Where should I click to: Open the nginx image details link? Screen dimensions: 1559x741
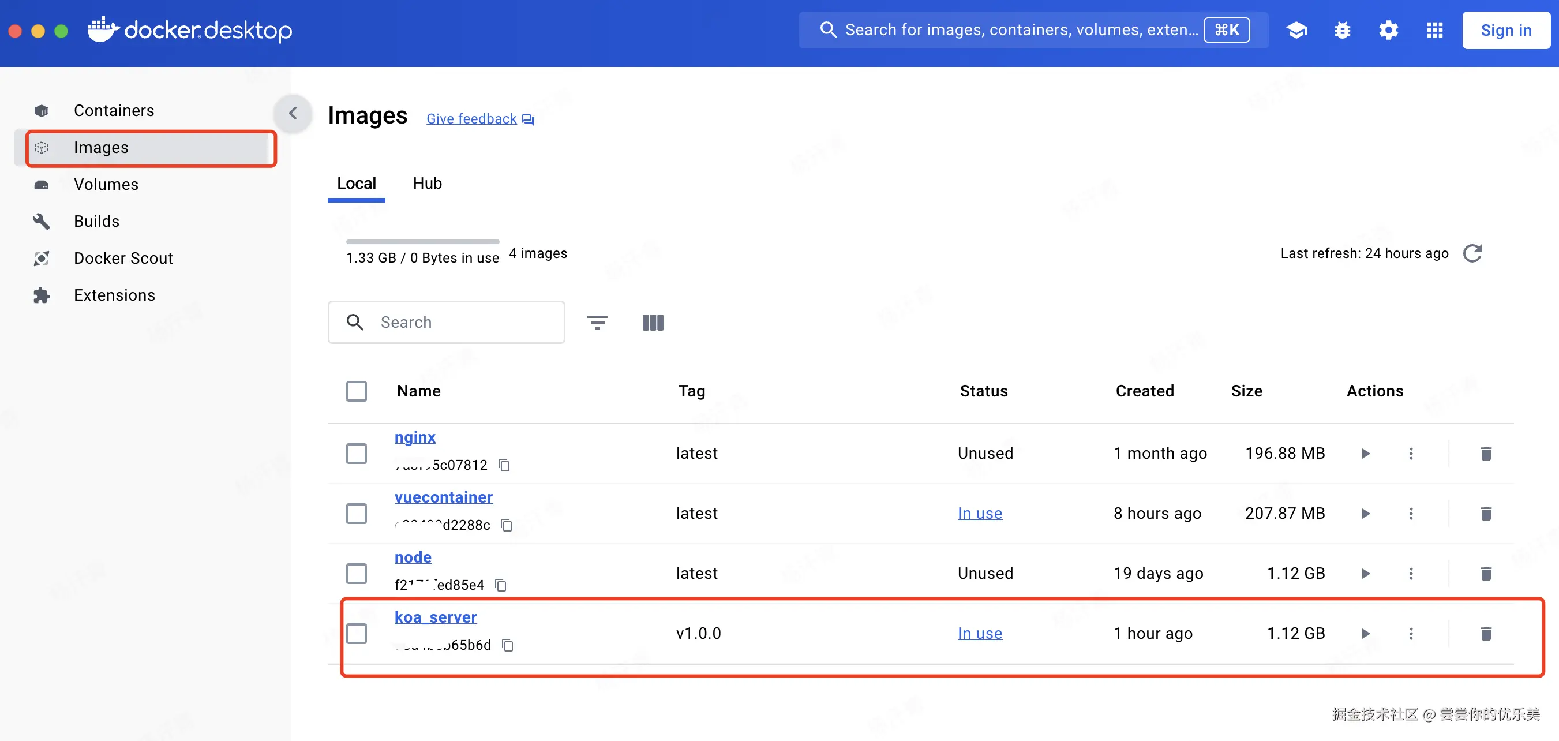pyautogui.click(x=415, y=437)
